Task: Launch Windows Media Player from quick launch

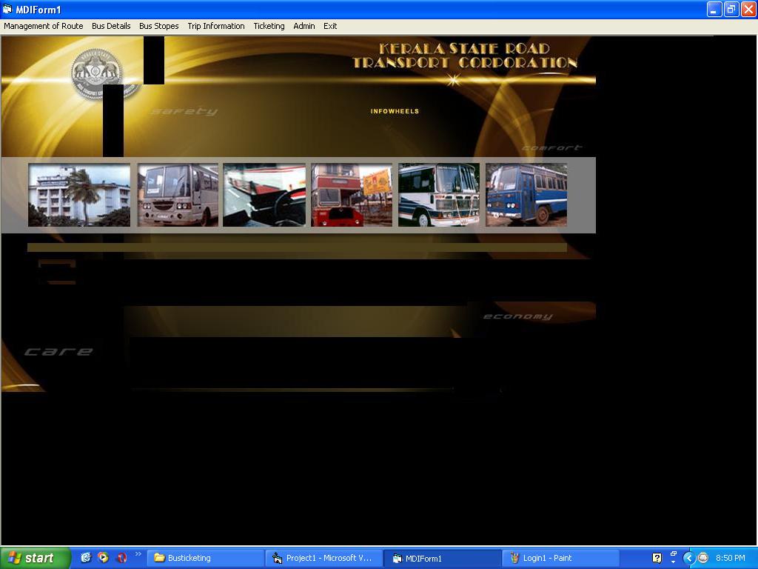Action: [x=103, y=557]
